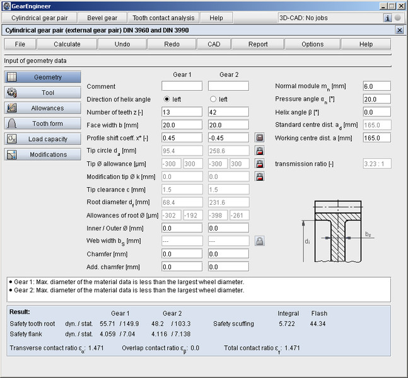Click calculator icon beside Profile shift coeff.

point(259,137)
